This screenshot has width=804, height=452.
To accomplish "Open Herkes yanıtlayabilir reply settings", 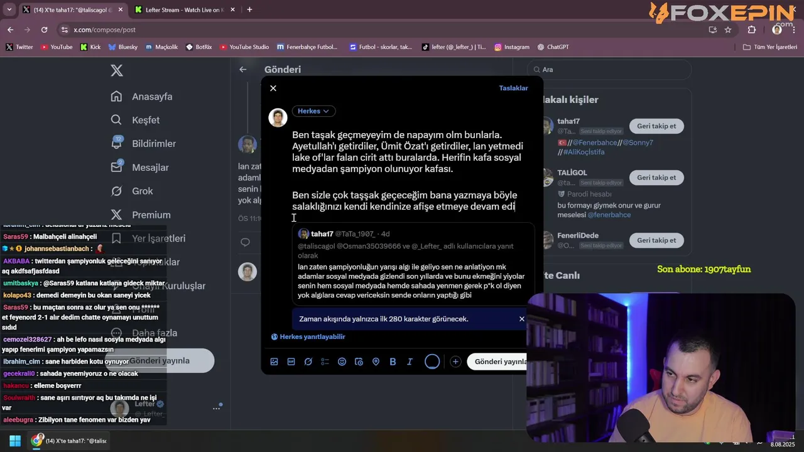I will tap(308, 336).
